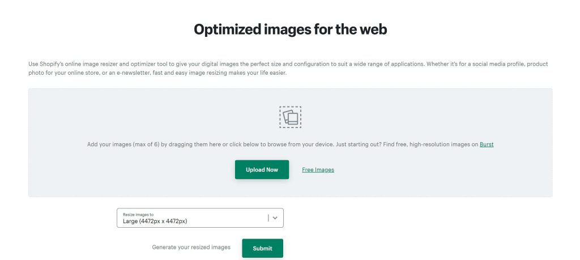Submit to generate resized images
The height and width of the screenshot is (260, 580).
262,248
